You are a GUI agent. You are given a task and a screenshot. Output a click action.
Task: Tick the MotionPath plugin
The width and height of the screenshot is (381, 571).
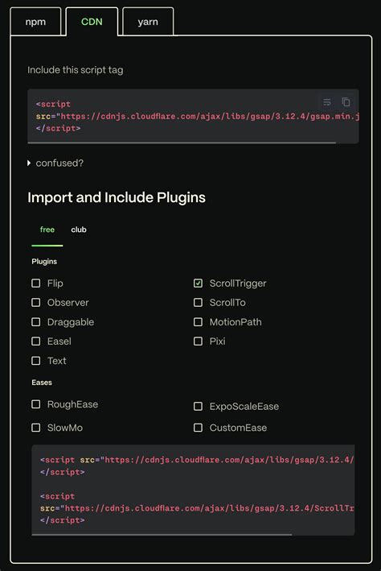point(198,322)
